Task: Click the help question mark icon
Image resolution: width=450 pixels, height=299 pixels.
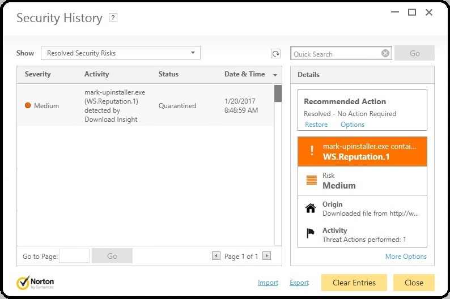Action: [113, 18]
